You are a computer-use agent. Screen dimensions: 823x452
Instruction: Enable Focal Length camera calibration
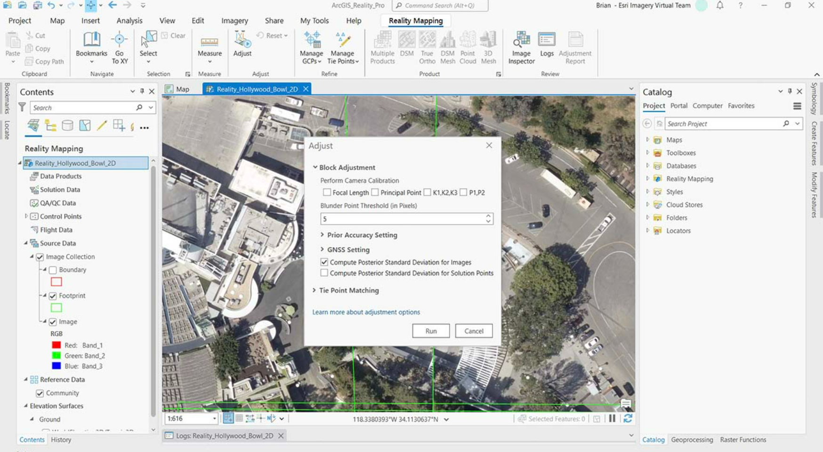pyautogui.click(x=327, y=192)
